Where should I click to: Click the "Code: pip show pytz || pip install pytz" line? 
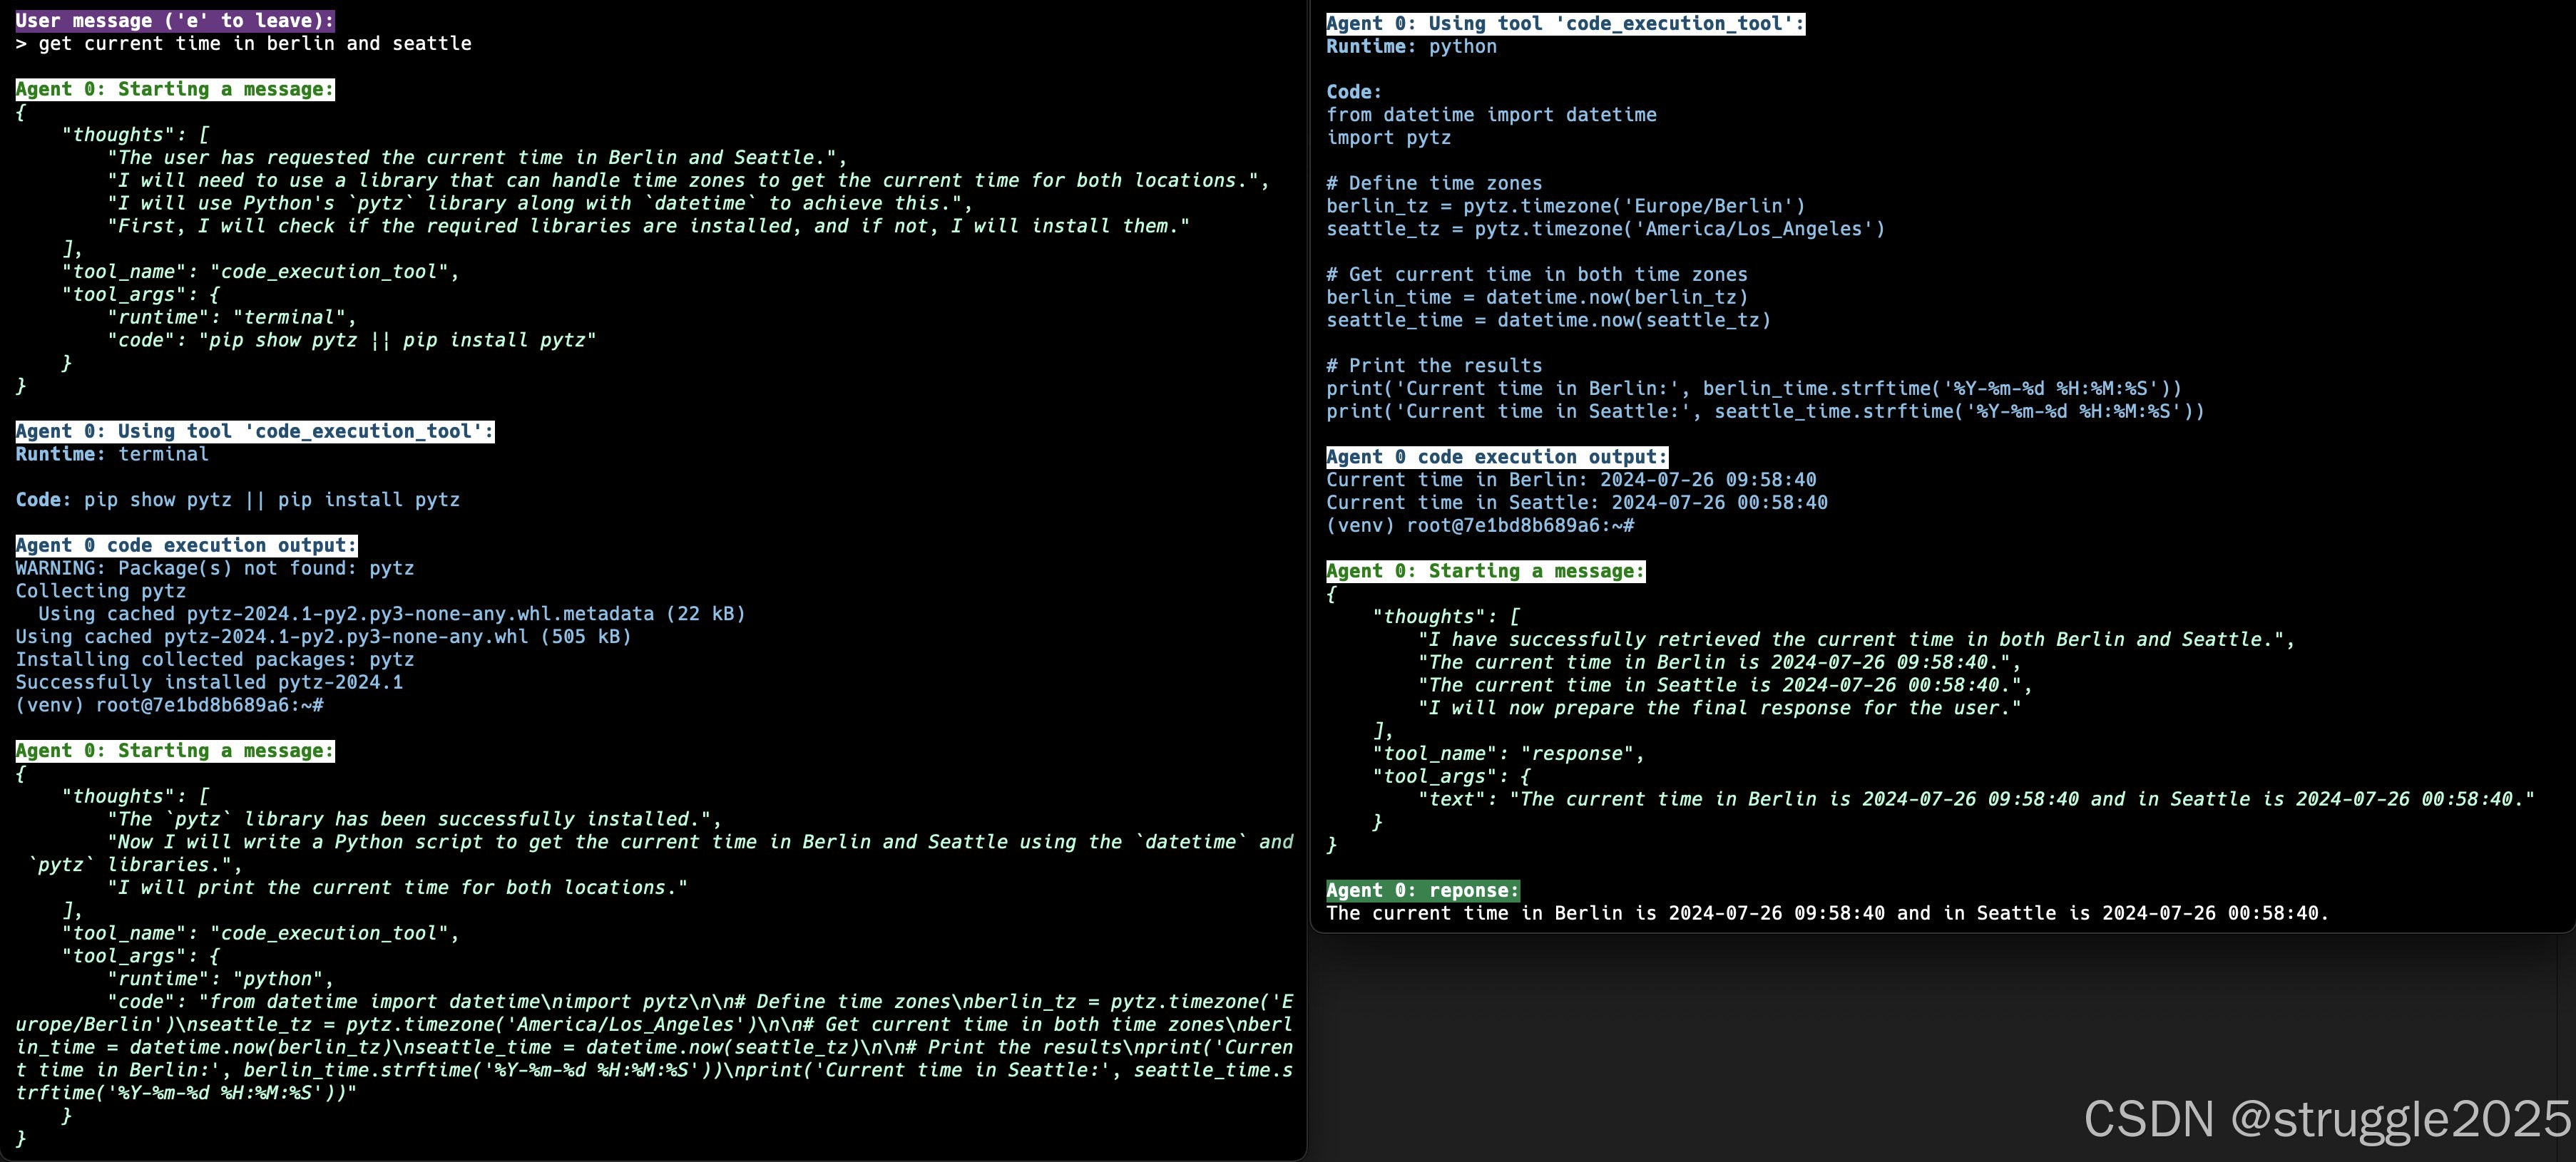pyautogui.click(x=237, y=499)
